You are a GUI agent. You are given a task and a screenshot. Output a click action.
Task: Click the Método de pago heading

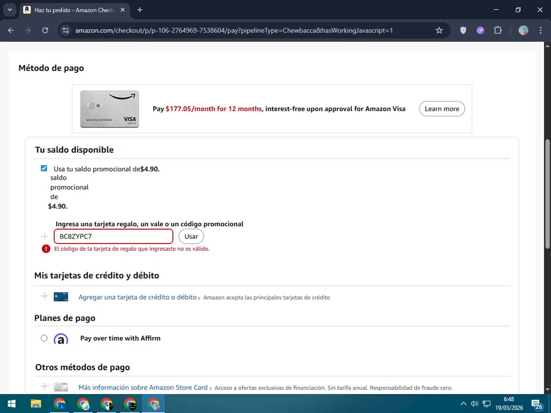pos(51,68)
